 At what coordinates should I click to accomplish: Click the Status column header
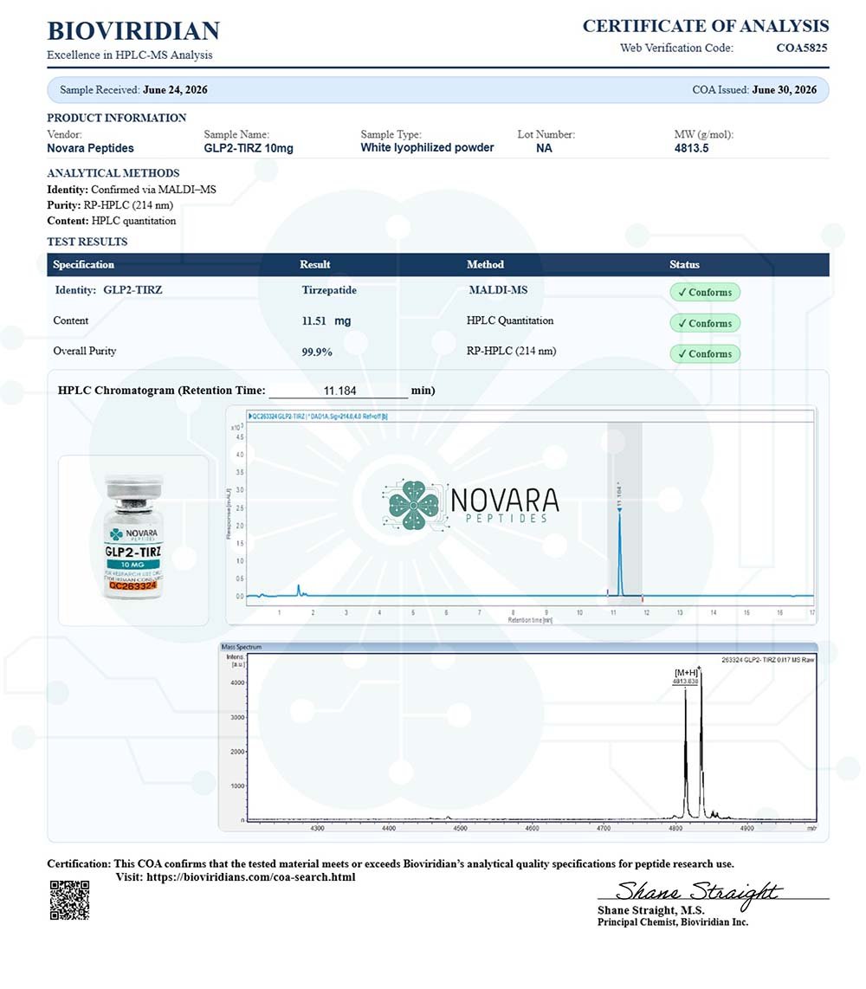[x=684, y=264]
